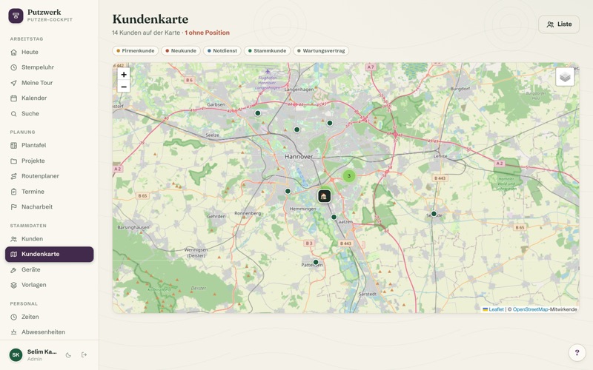Open the Plantafel board icon
This screenshot has height=370, width=593.
click(x=13, y=145)
